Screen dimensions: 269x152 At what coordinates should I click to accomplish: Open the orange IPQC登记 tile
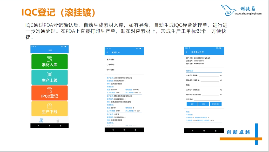coord(49,93)
